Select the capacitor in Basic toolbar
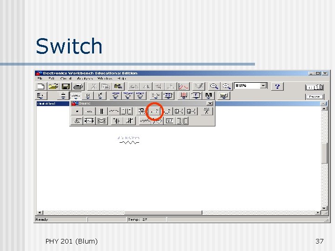 [101, 111]
